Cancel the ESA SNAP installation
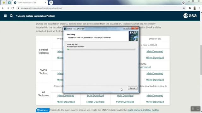This screenshot has width=202, height=113. click(x=133, y=88)
